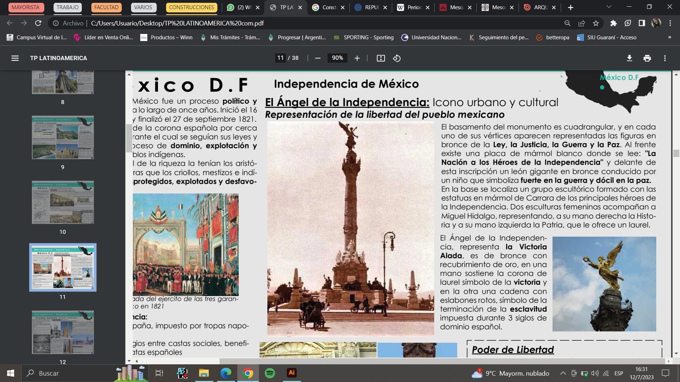
Task: Download the PDF file
Action: point(629,58)
